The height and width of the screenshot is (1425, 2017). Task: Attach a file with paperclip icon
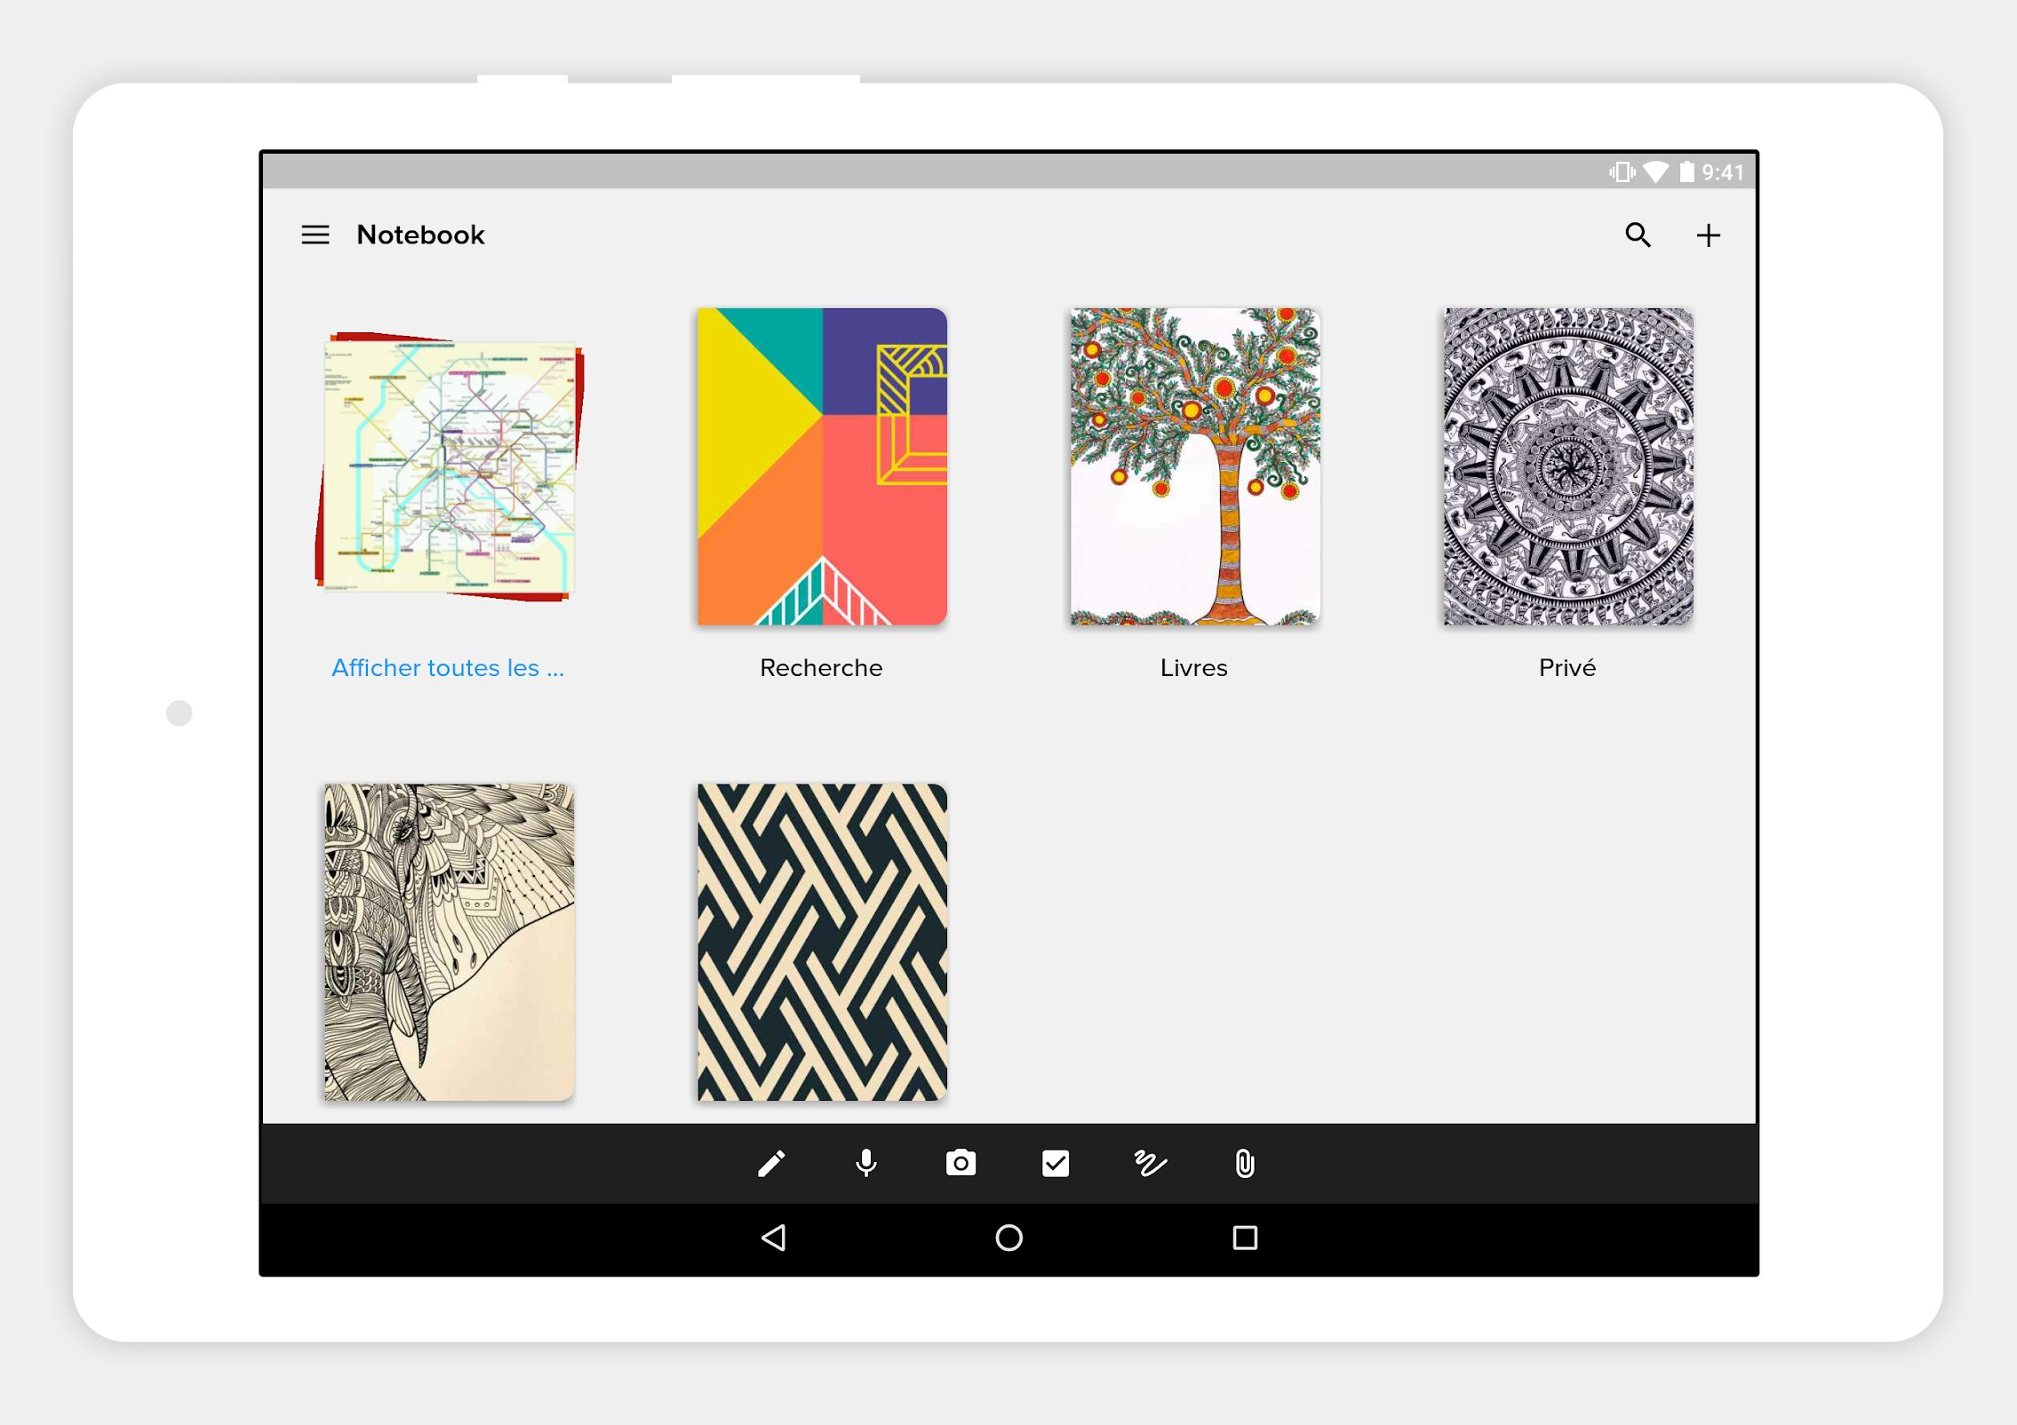point(1245,1163)
